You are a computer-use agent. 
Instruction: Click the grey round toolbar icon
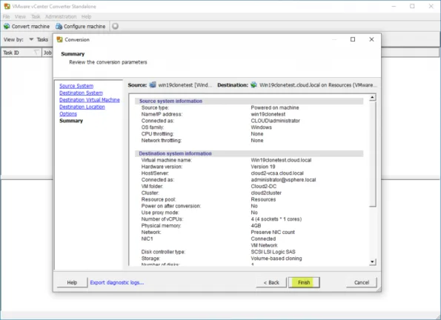pos(115,26)
